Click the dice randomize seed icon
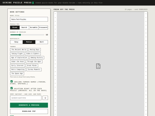 pyautogui.click(x=45, y=98)
